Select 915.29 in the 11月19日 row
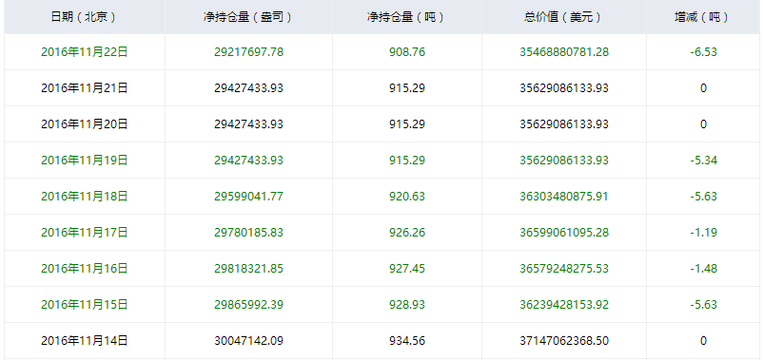 point(407,161)
